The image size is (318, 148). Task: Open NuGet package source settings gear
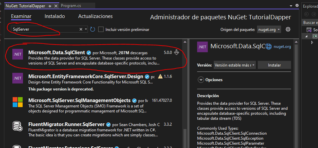pyautogui.click(x=288, y=29)
